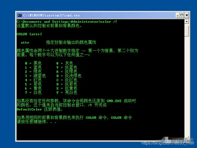This screenshot has height=148, width=197.
Task: Click the command text "color /?"
Action: coord(109,22)
